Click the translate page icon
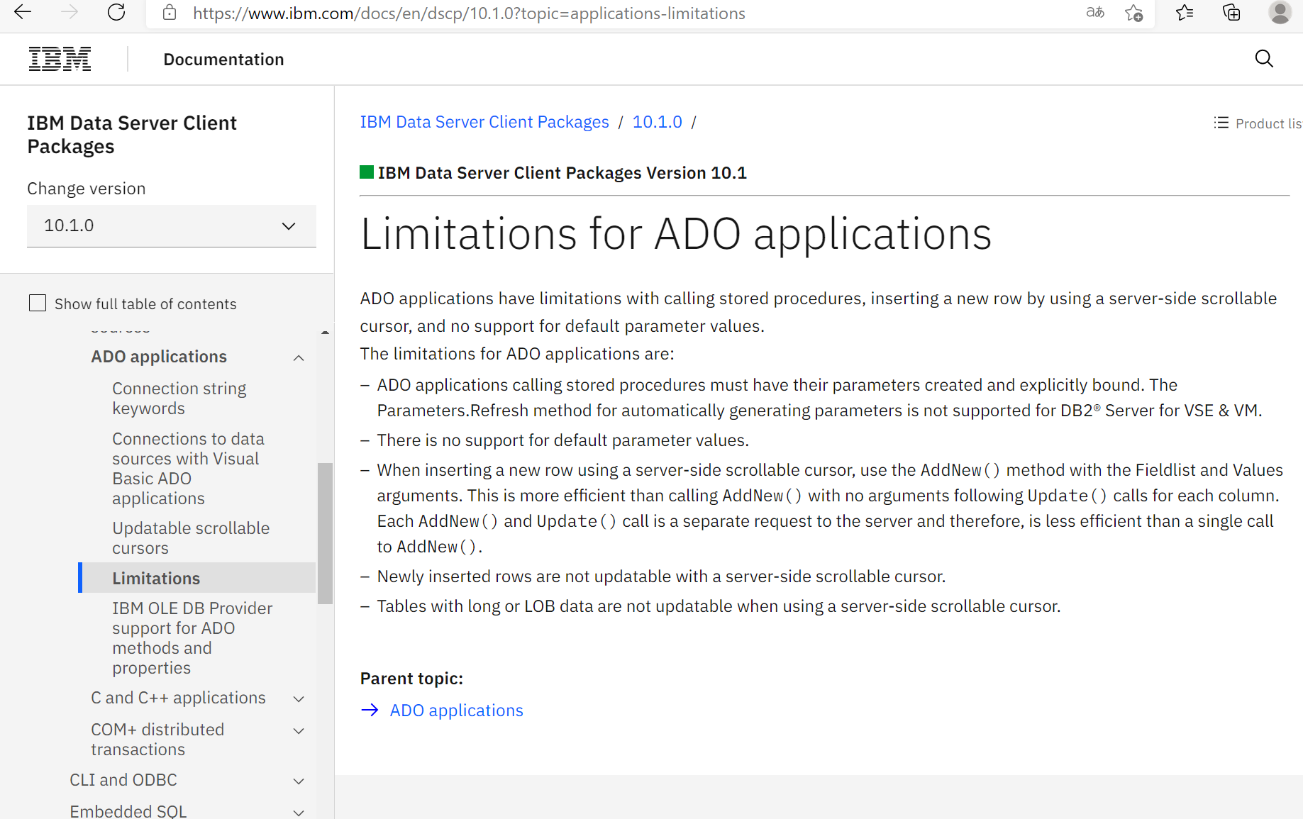 click(x=1094, y=13)
